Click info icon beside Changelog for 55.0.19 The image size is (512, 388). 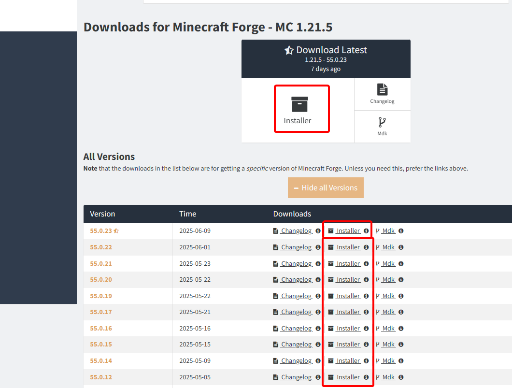318,296
